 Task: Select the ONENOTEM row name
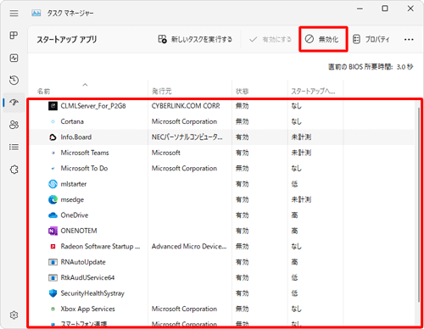click(79, 231)
